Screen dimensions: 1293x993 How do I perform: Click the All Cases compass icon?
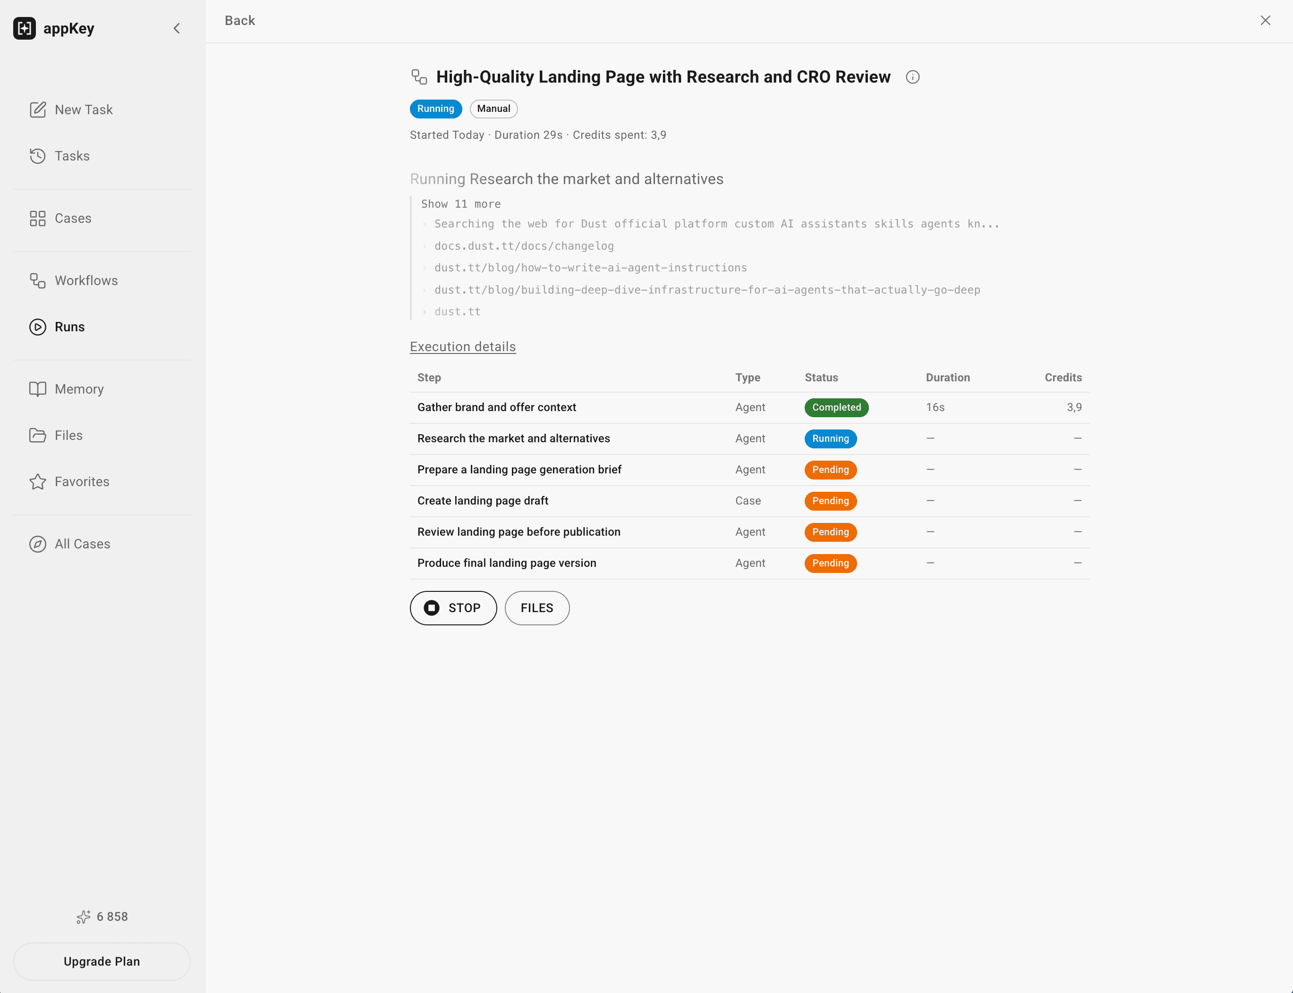point(38,544)
